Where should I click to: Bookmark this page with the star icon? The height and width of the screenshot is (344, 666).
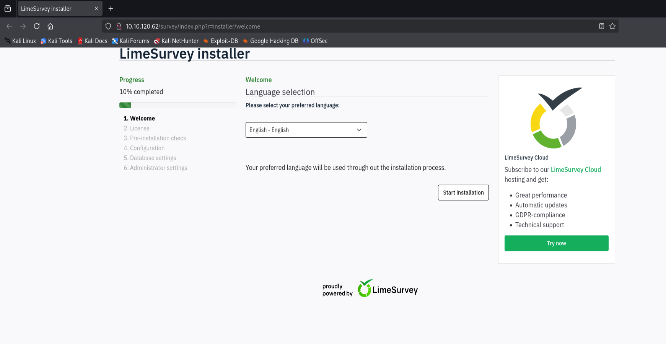click(612, 26)
